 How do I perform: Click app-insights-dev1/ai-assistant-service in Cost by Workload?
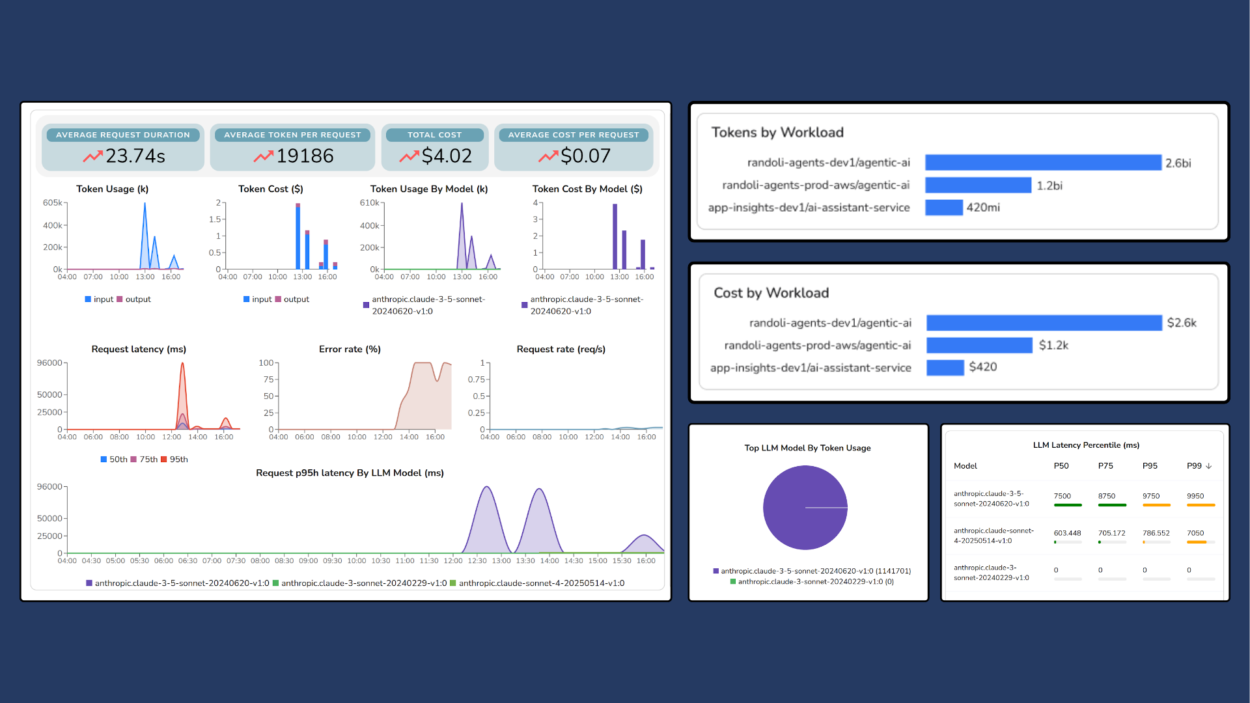click(811, 368)
